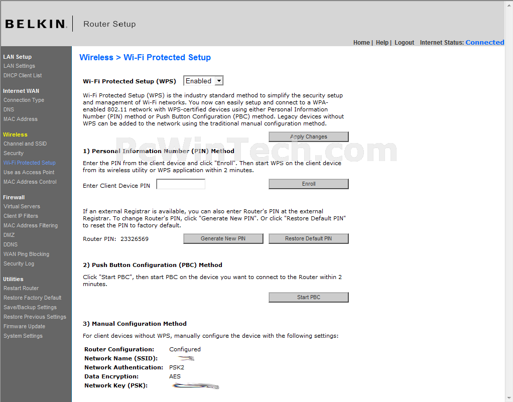513x402 pixels.
Task: Start PBC via the Start PBC button
Action: click(x=309, y=297)
